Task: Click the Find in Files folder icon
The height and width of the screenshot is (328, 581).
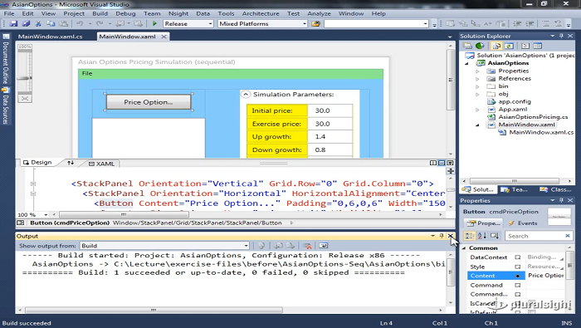Action: 315,24
